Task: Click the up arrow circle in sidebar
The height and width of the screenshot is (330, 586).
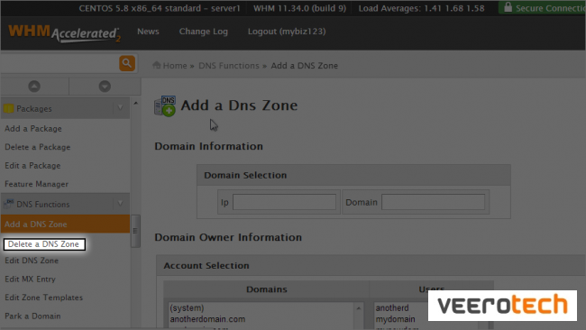Action: 34,87
